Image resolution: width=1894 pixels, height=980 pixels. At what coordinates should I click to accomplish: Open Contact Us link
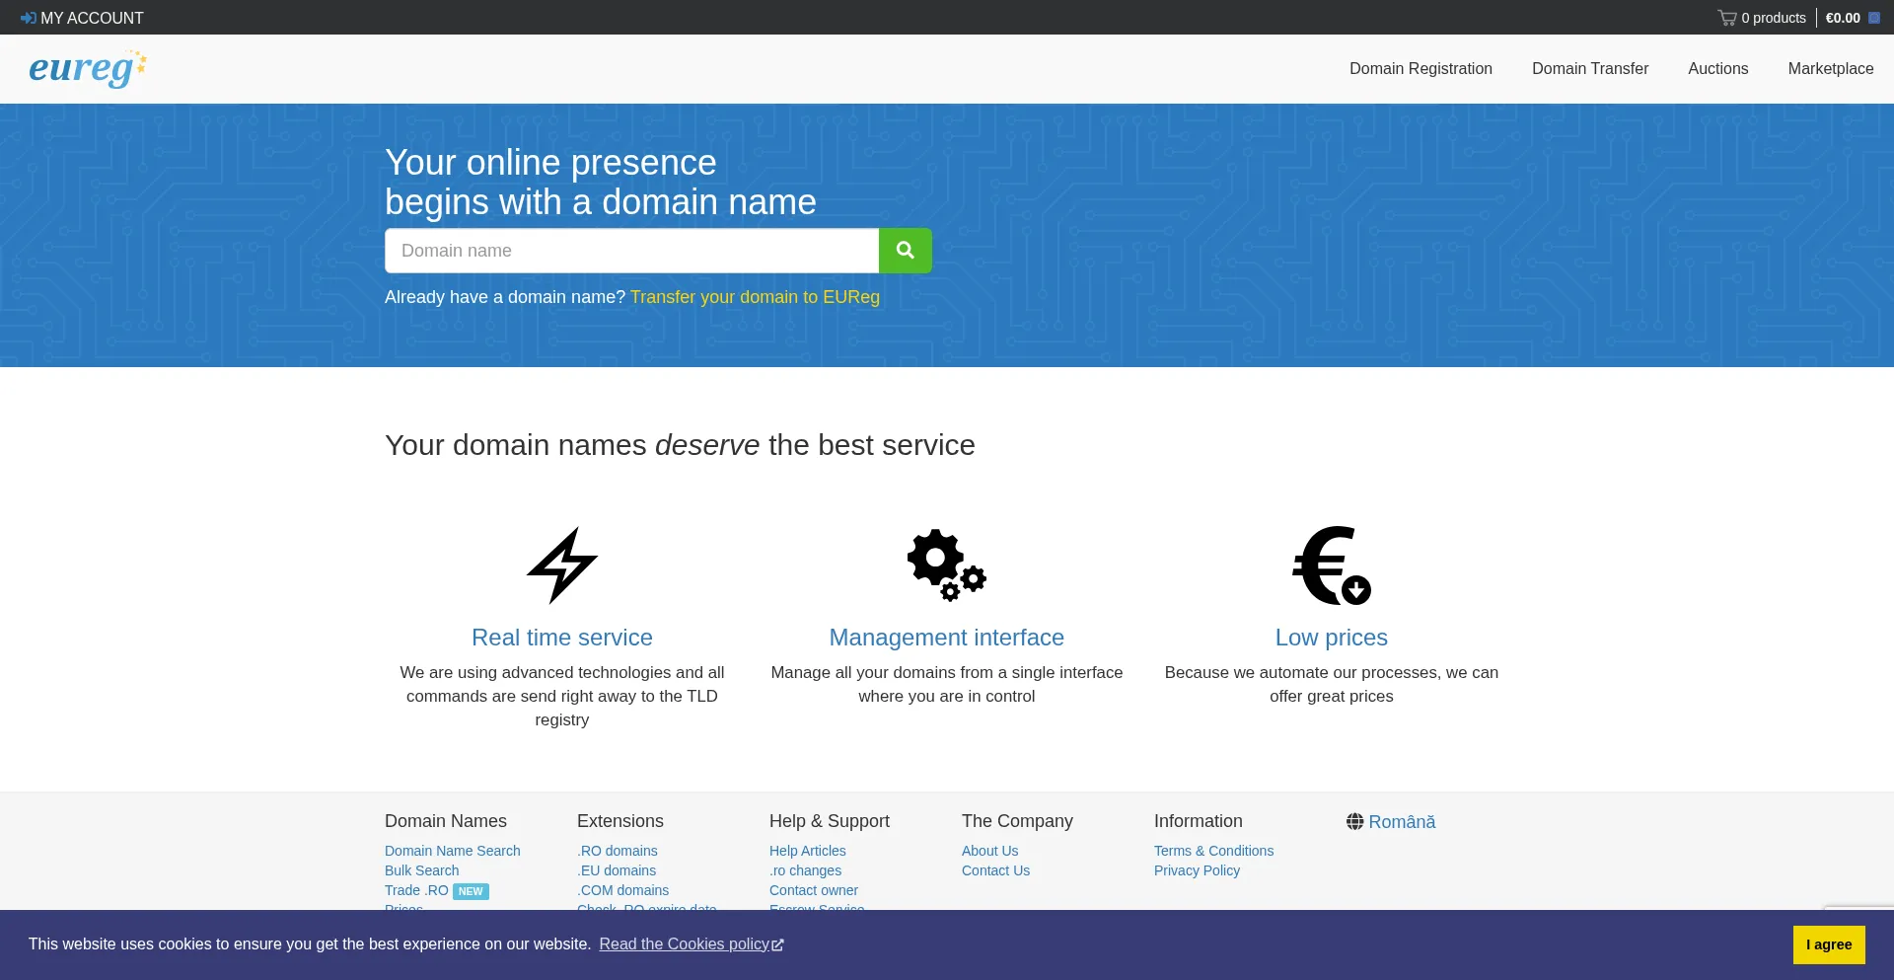point(995,870)
